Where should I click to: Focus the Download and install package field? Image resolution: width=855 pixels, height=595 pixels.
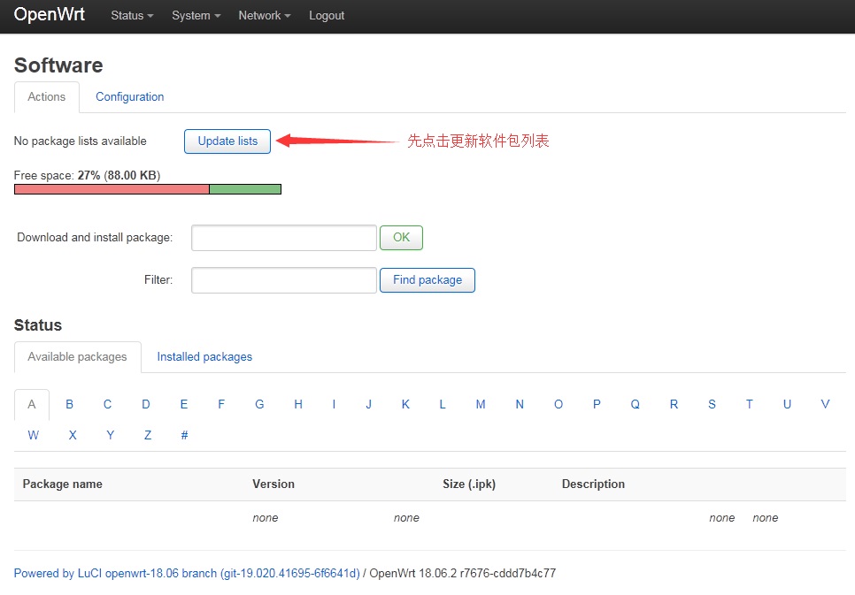(284, 238)
